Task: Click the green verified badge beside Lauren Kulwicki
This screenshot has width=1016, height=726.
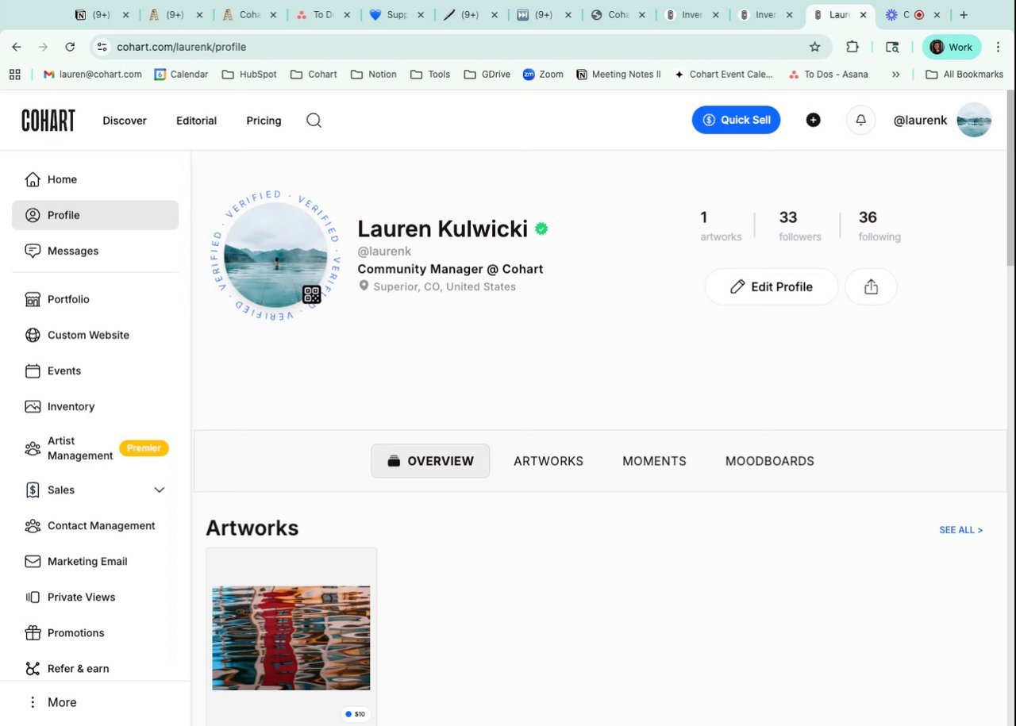Action: (541, 229)
